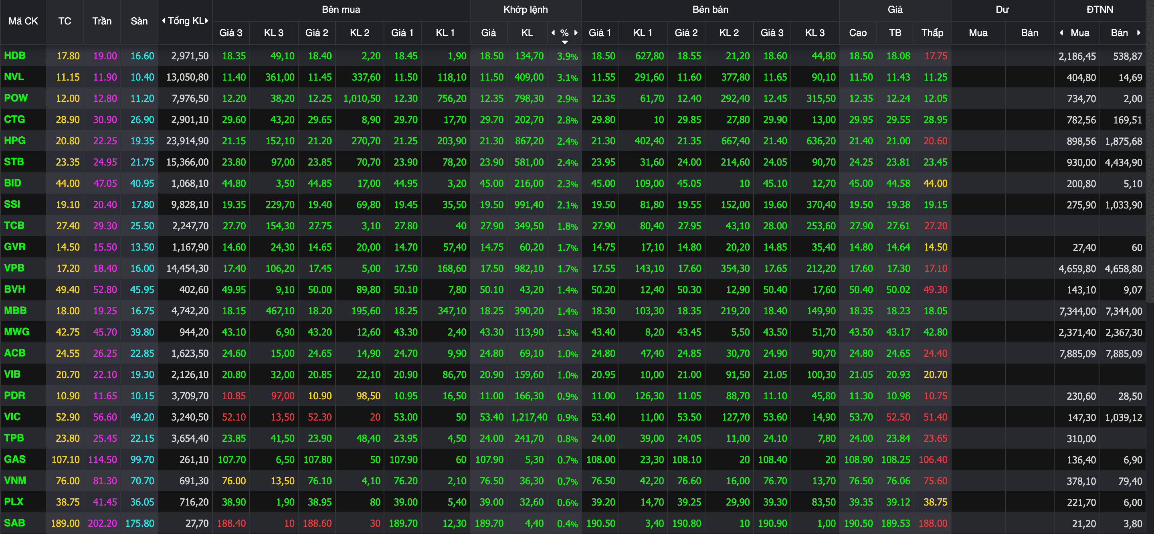Image resolution: width=1154 pixels, height=534 pixels.
Task: Click the sort indicator under % header
Action: point(564,42)
